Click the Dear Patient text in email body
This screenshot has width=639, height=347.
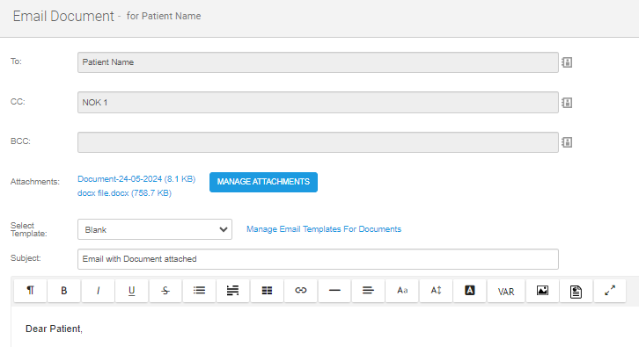pos(54,329)
